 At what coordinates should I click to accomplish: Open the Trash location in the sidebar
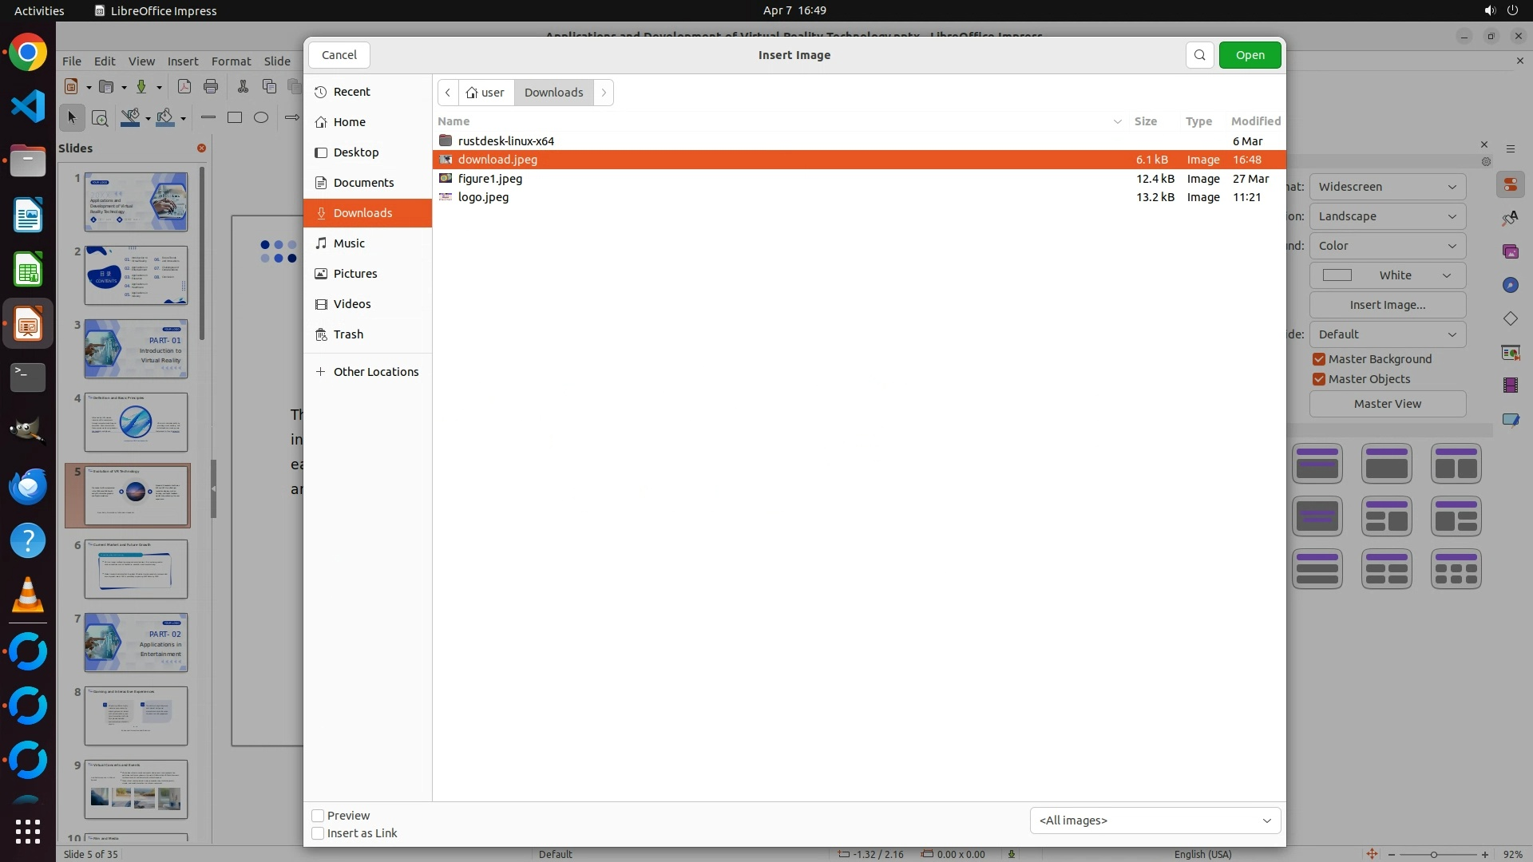(x=348, y=334)
